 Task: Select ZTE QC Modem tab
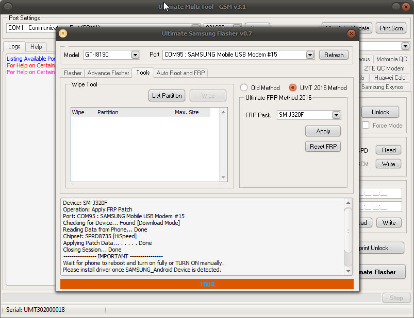(x=384, y=68)
